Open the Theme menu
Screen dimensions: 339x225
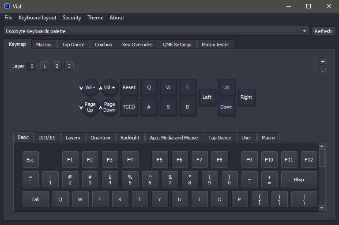pos(95,18)
